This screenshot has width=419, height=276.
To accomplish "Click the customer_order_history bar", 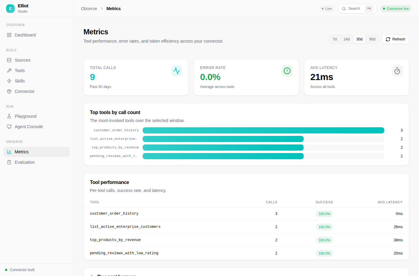I will tap(263, 130).
